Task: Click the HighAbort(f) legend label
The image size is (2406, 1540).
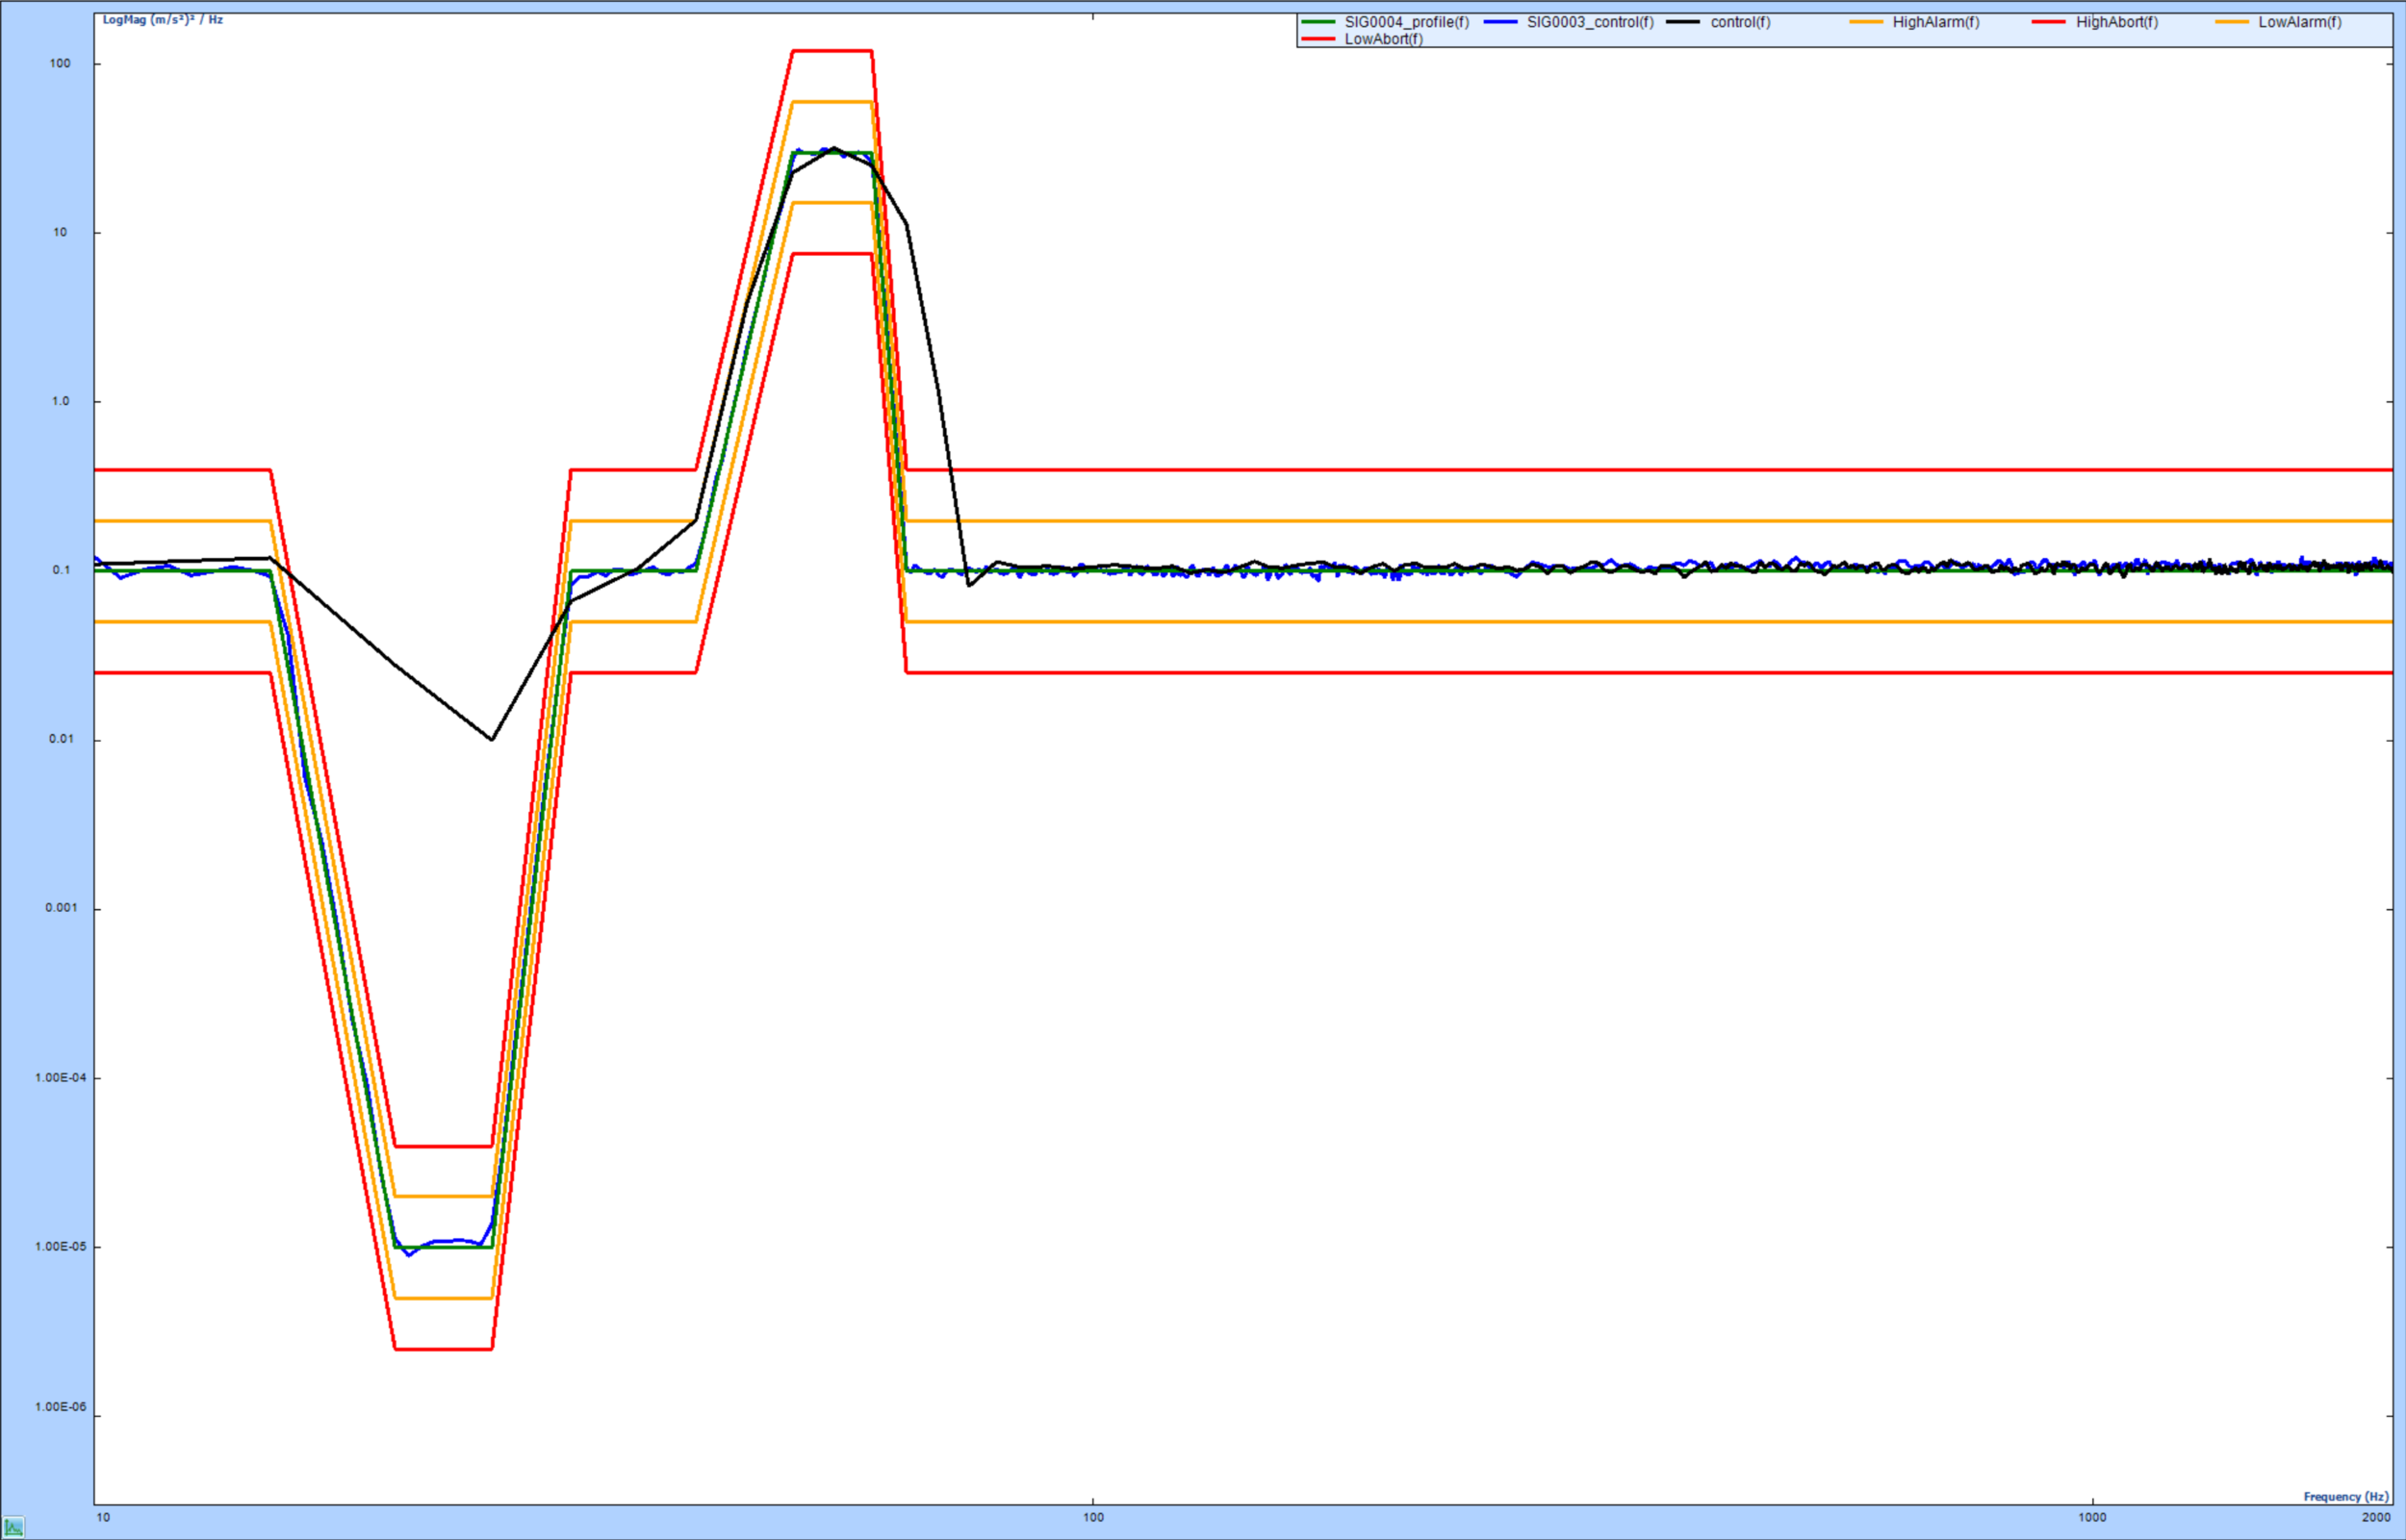Action: (x=2116, y=22)
